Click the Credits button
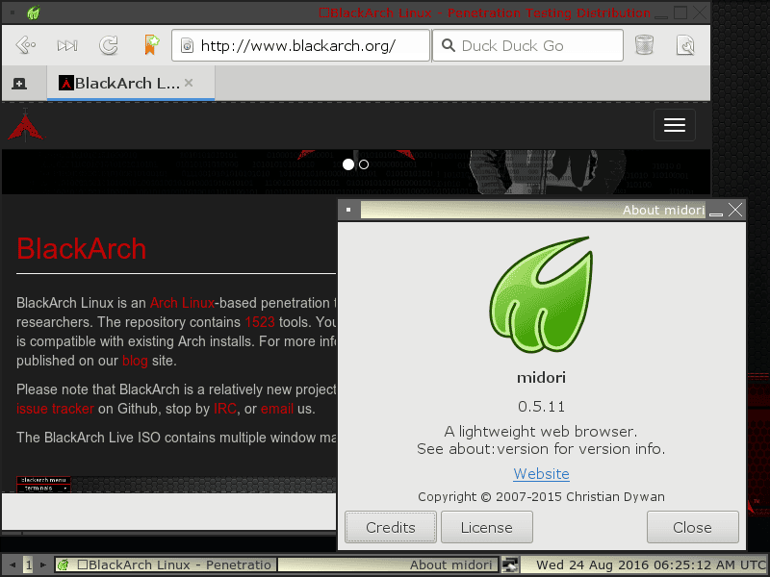This screenshot has height=577, width=770. [x=391, y=527]
